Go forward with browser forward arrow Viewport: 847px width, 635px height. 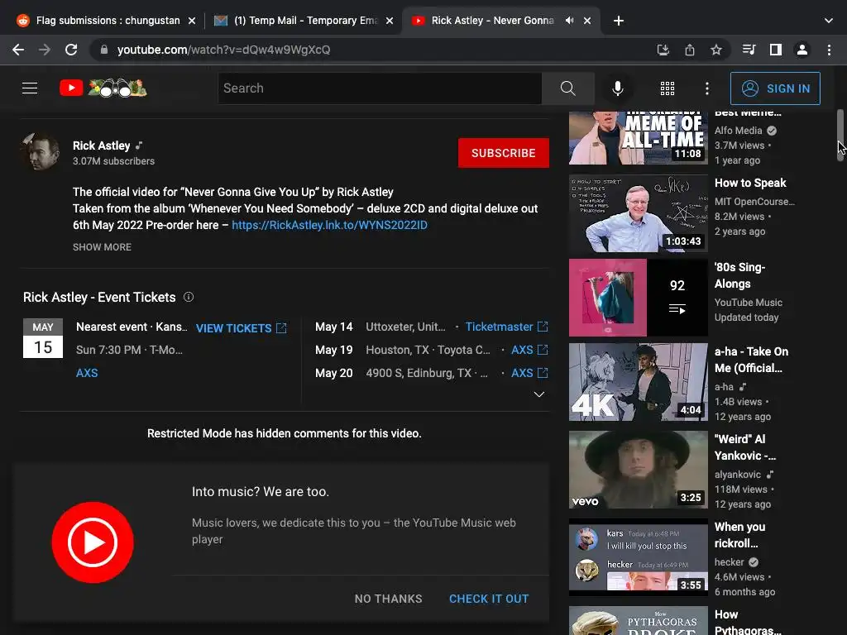45,50
